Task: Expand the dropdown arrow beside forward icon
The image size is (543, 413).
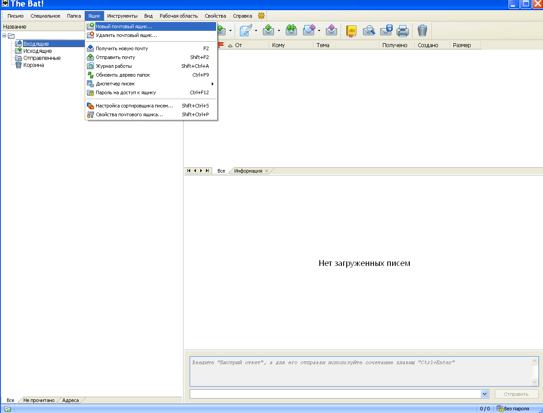Action: click(319, 30)
